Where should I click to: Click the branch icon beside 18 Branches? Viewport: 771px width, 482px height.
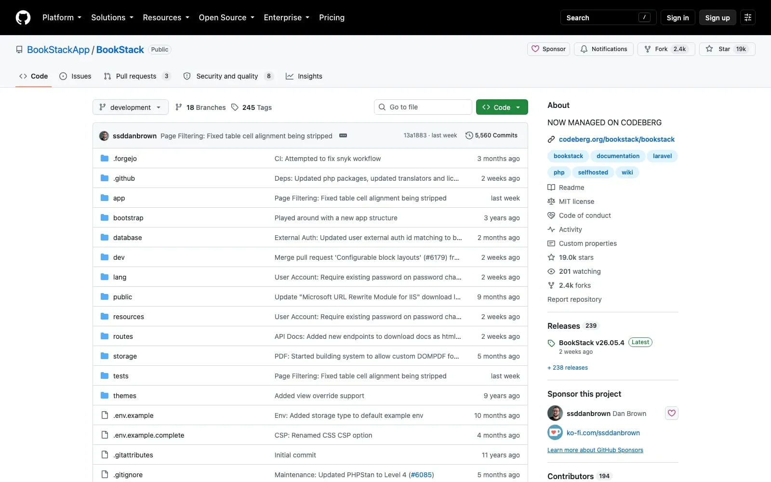pyautogui.click(x=179, y=107)
